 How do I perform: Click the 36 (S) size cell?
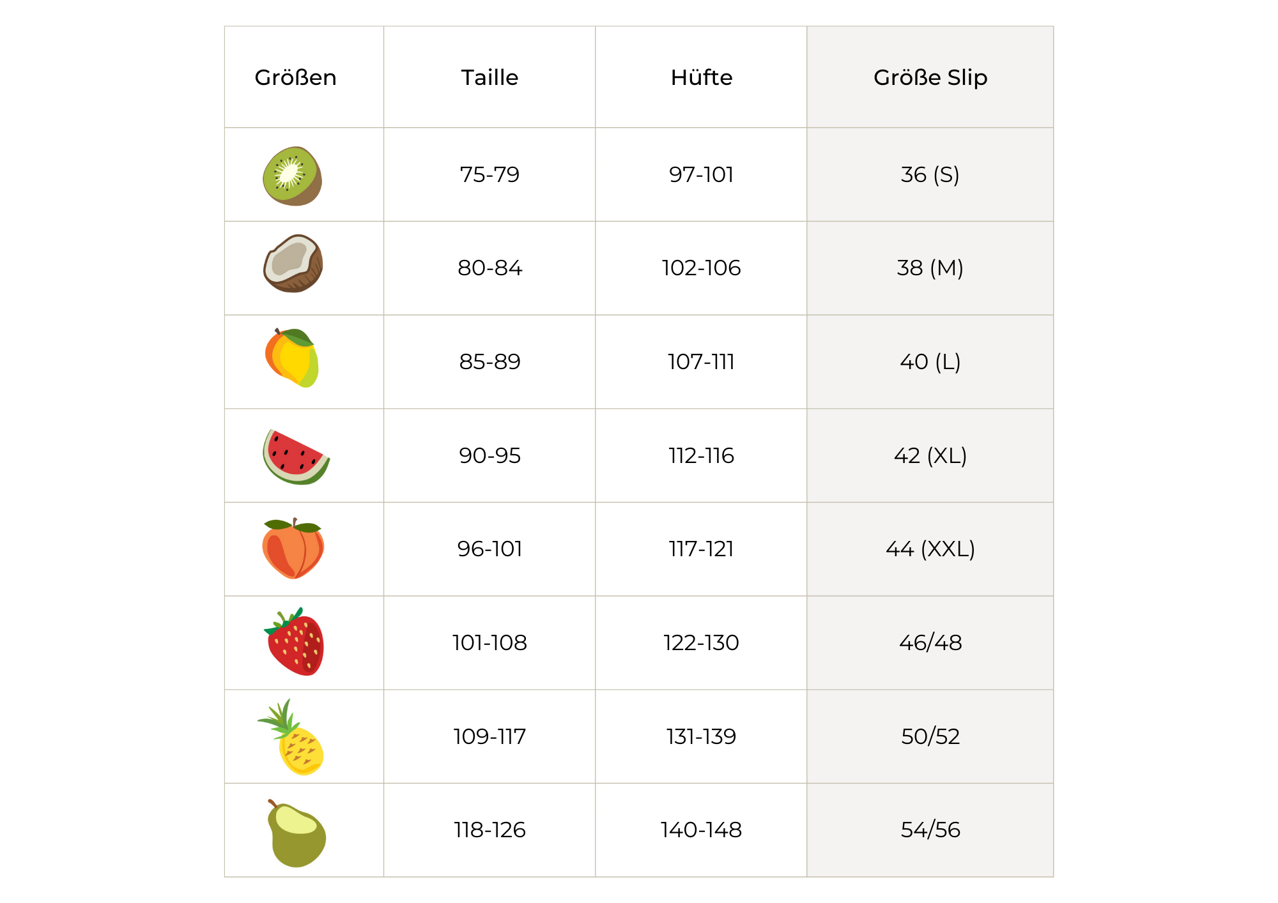(x=930, y=174)
